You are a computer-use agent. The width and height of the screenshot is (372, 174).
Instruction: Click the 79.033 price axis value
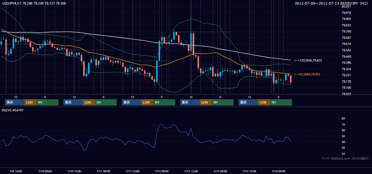346,94
